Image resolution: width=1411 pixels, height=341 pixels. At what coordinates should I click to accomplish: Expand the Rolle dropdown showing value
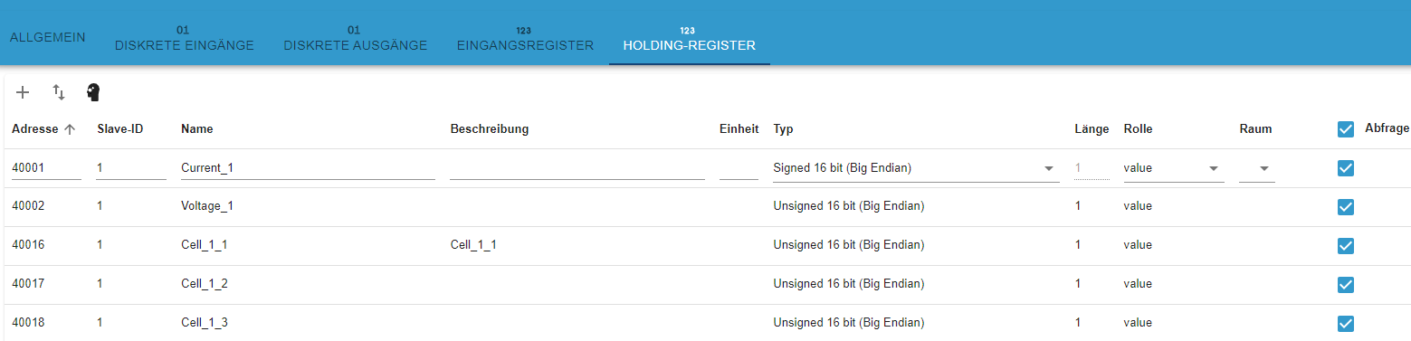pos(1174,168)
